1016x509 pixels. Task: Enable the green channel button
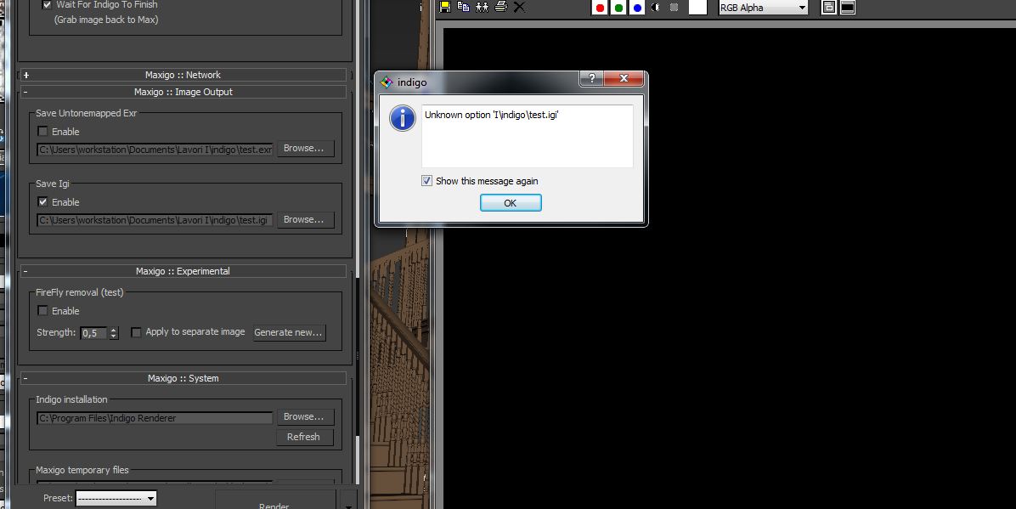618,8
